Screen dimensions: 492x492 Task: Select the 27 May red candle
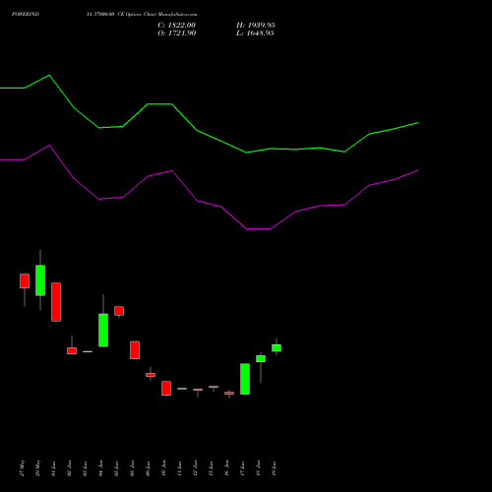(25, 281)
